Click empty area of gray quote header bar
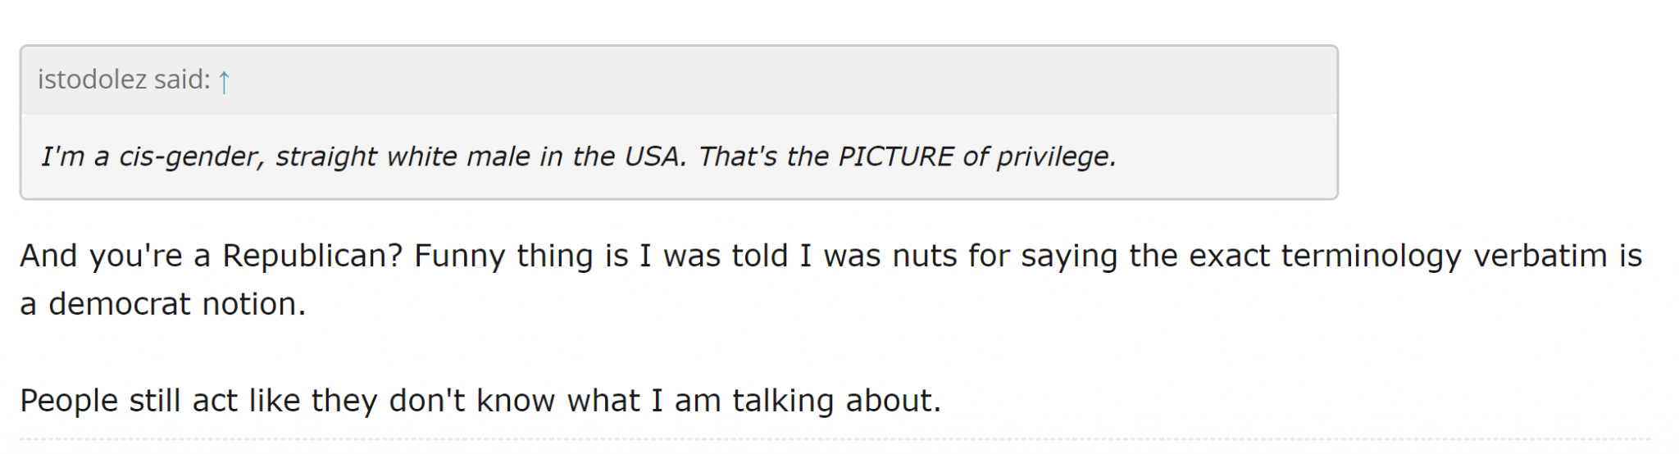1679x454 pixels. pyautogui.click(x=779, y=79)
